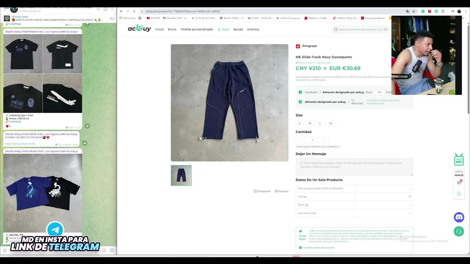This screenshot has width=470, height=264.
Task: Open the Discord support button
Action: coord(459,217)
